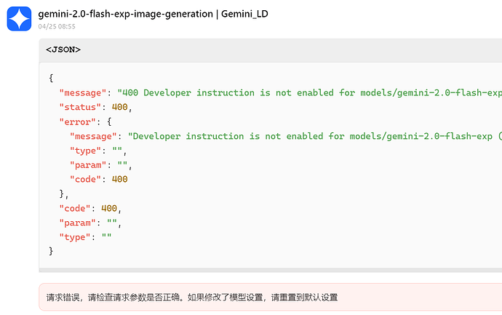
Task: Click the "400 Developer instruction is not enabled" string
Action: tap(309, 93)
